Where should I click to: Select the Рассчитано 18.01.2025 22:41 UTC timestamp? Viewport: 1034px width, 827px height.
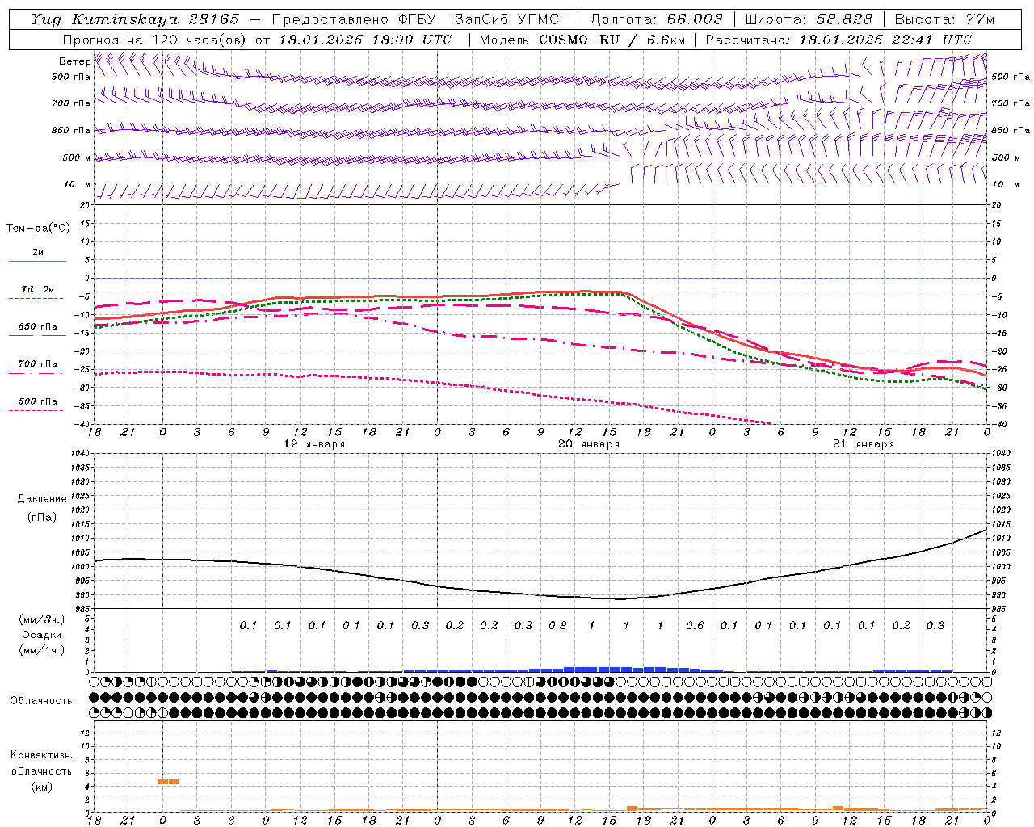[x=839, y=40]
